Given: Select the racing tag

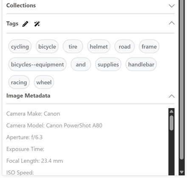Looking at the screenshot, I should point(19,82).
